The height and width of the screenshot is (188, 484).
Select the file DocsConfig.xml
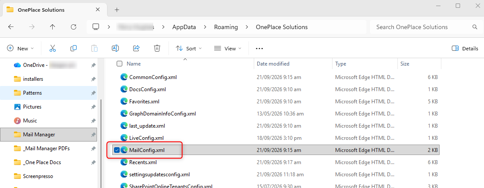[x=148, y=89]
